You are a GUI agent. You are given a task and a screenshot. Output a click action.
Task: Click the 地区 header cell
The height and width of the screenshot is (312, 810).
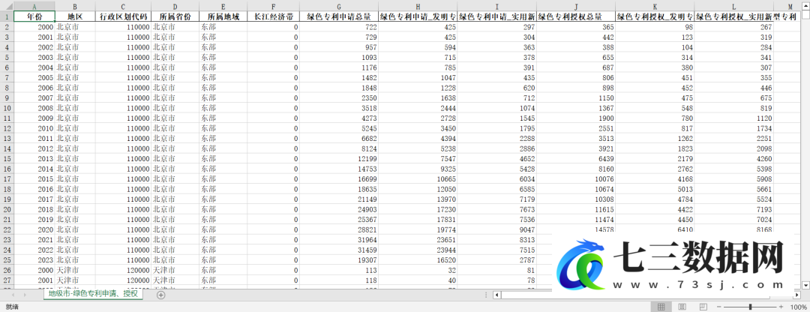pyautogui.click(x=75, y=16)
